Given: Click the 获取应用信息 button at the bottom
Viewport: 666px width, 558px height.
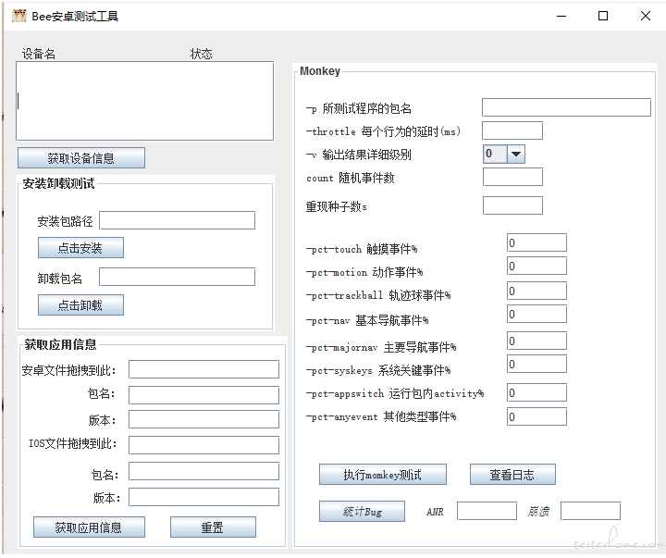Looking at the screenshot, I should [89, 527].
